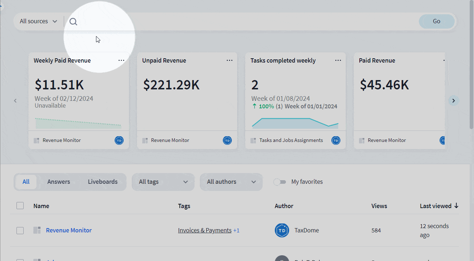Click liveboard icon next to Revenue Monitor row
Image resolution: width=474 pixels, height=261 pixels.
(x=37, y=230)
